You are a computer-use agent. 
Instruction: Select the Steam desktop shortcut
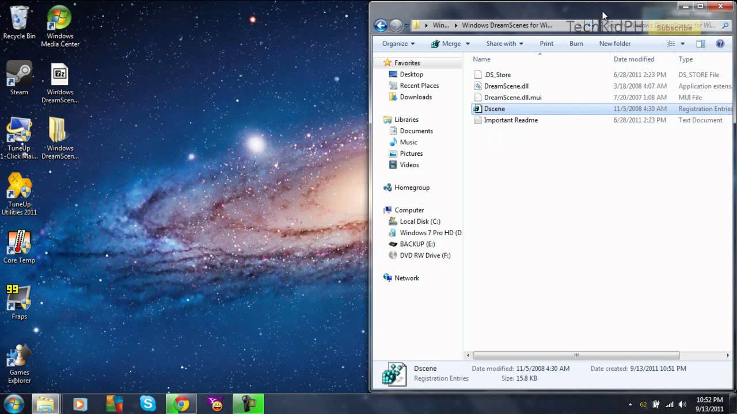point(19,79)
